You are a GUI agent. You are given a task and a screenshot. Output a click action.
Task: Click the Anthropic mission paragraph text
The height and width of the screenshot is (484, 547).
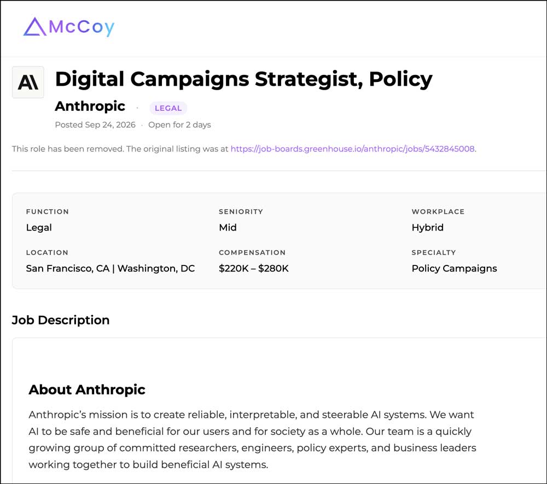click(x=252, y=439)
